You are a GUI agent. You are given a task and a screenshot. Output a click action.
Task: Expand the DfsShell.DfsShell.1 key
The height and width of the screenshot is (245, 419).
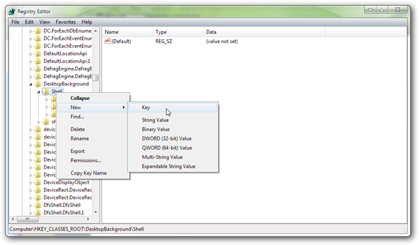pos(31,213)
